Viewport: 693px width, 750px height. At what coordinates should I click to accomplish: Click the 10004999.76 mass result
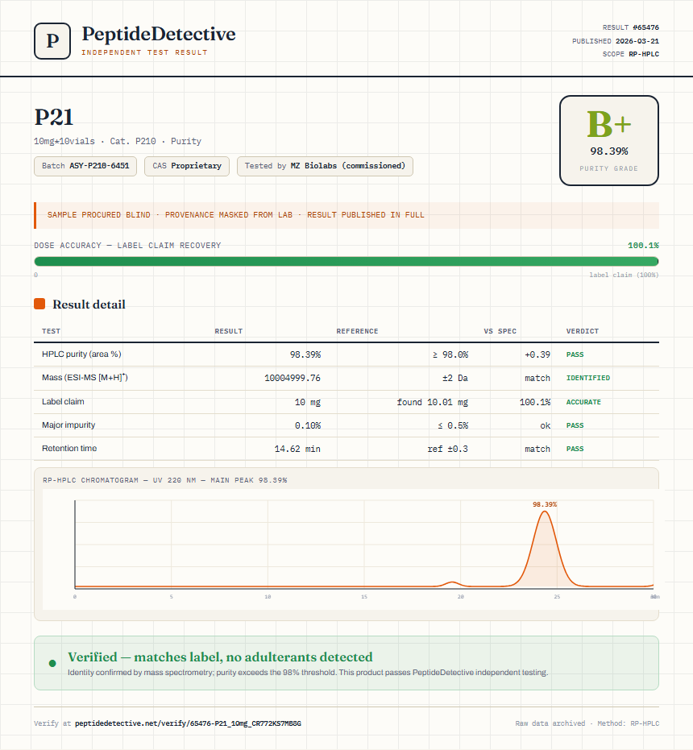[293, 378]
